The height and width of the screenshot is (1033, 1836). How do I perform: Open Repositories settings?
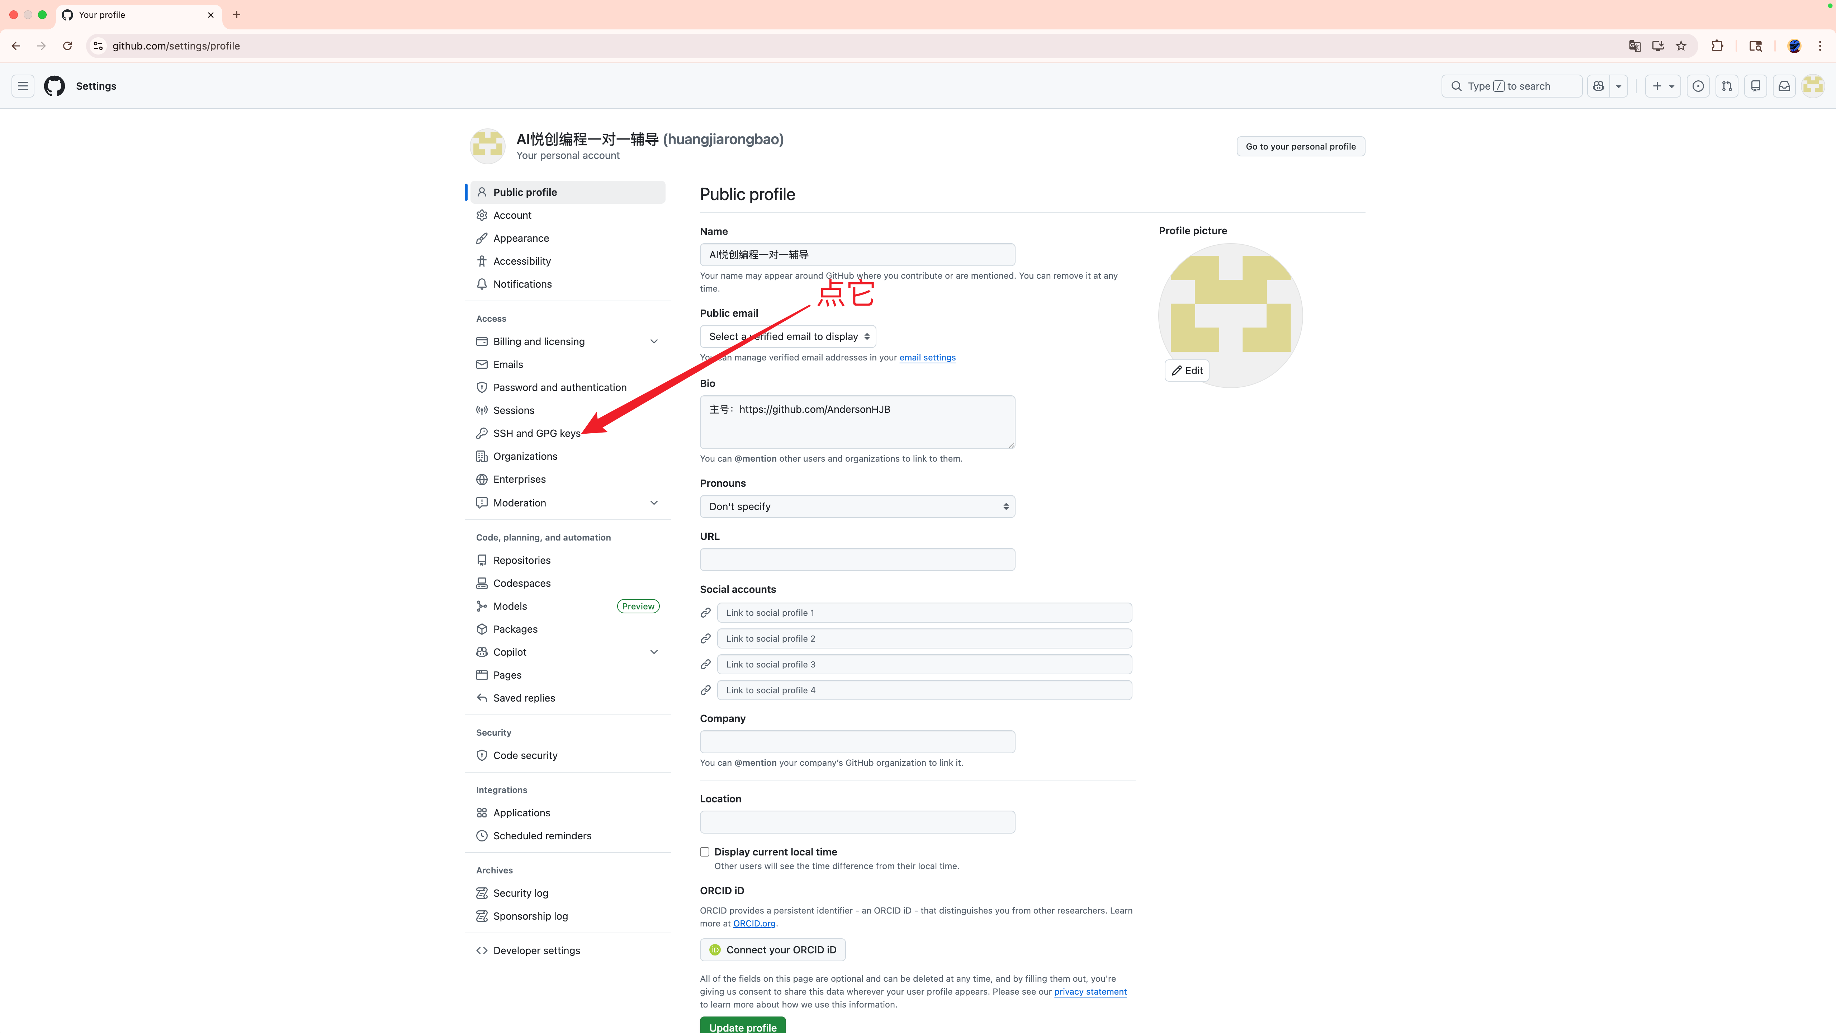(568, 560)
